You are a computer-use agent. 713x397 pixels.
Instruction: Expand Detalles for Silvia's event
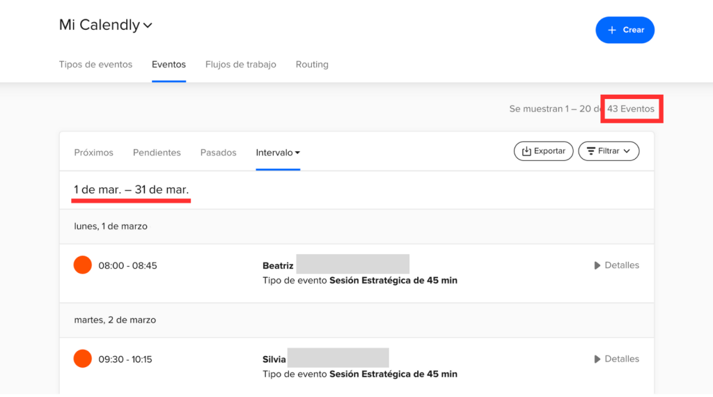616,359
